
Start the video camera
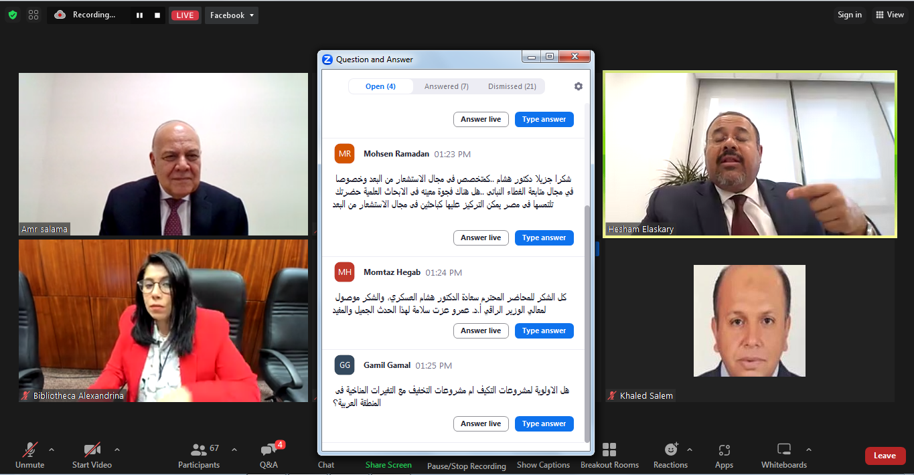pyautogui.click(x=92, y=455)
